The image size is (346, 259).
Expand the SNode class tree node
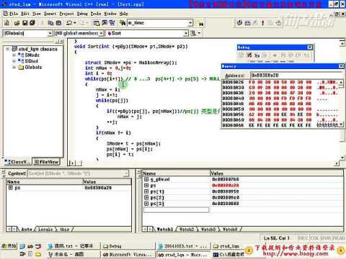tap(14, 55)
